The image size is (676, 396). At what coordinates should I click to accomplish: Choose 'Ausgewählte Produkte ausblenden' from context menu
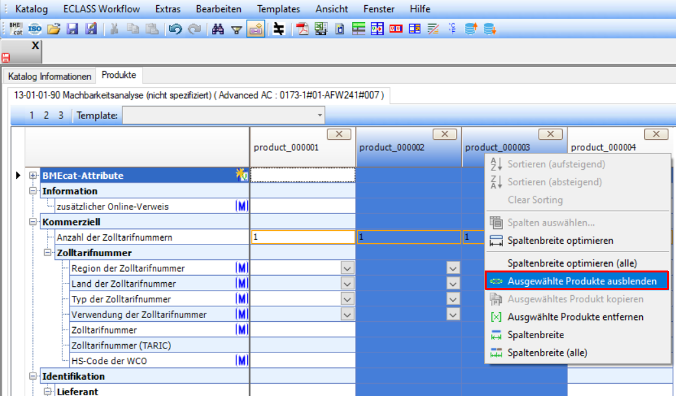coord(576,281)
